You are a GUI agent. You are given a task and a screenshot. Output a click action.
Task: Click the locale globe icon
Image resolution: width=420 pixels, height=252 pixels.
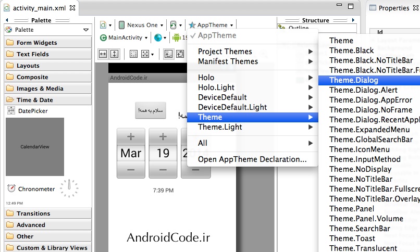(x=158, y=37)
